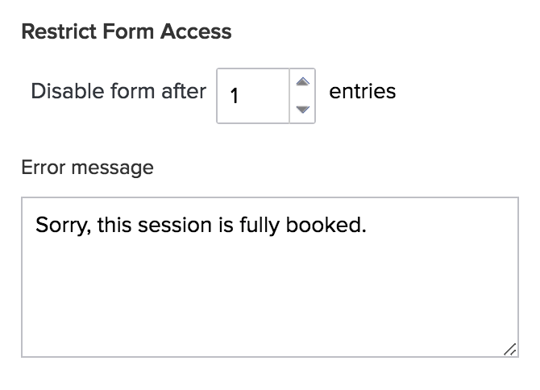Click empty space below the error message text
The height and width of the screenshot is (390, 540).
click(x=269, y=306)
